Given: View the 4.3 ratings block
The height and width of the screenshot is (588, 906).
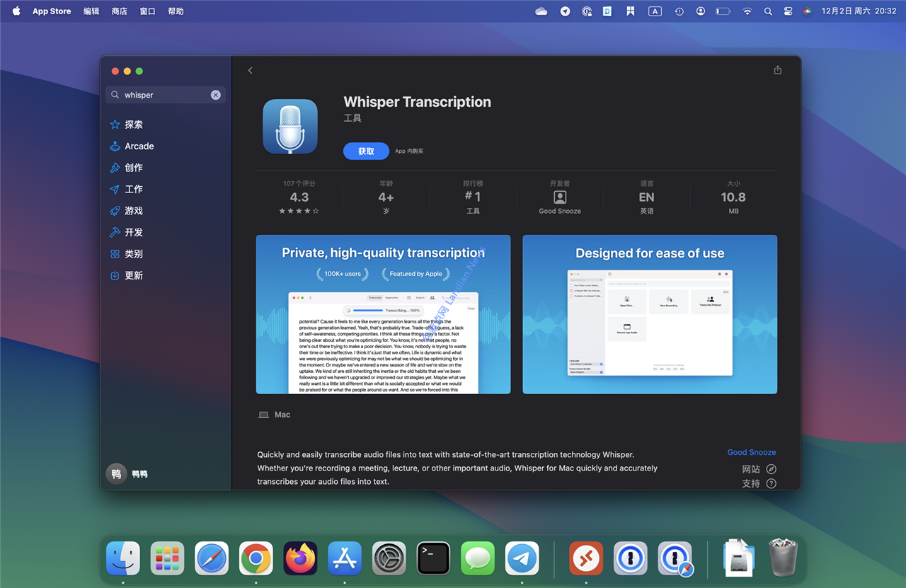Looking at the screenshot, I should tap(299, 197).
